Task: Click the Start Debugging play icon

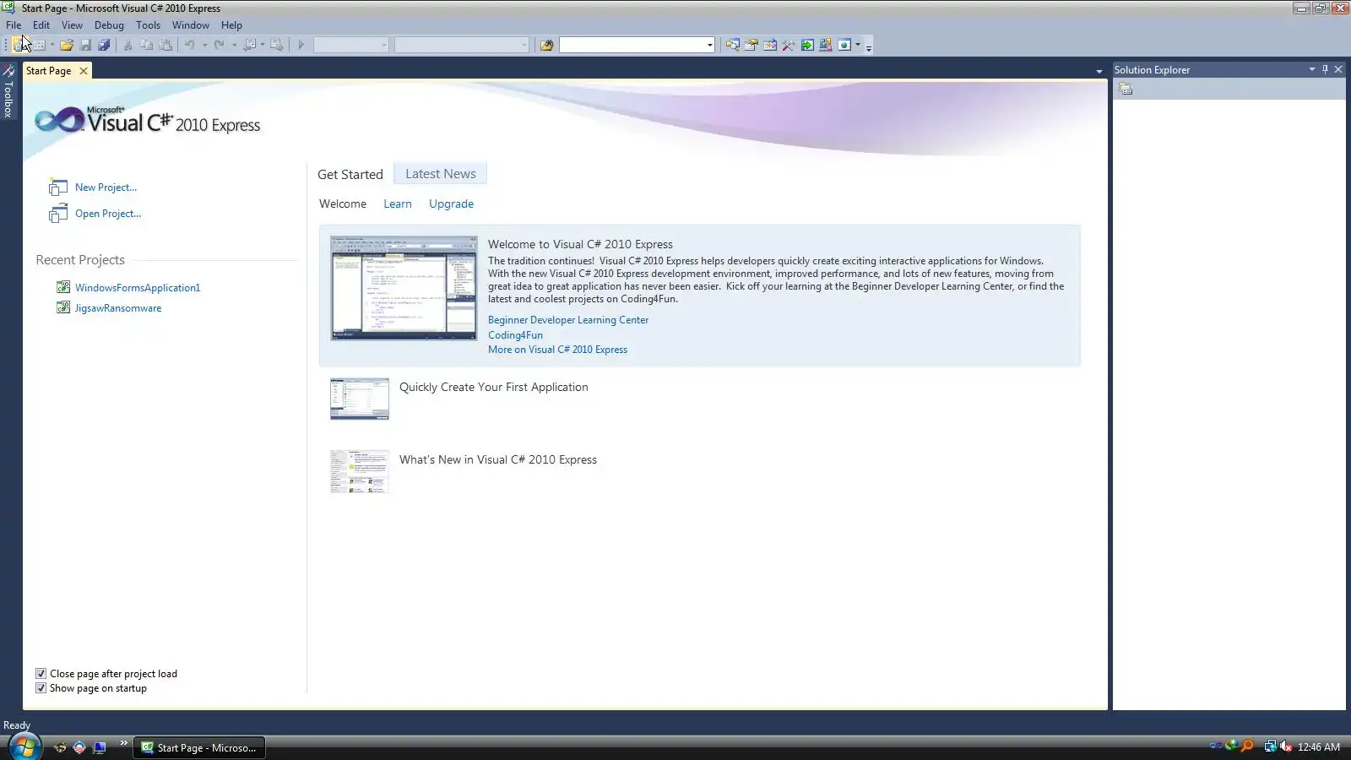Action: pyautogui.click(x=301, y=45)
